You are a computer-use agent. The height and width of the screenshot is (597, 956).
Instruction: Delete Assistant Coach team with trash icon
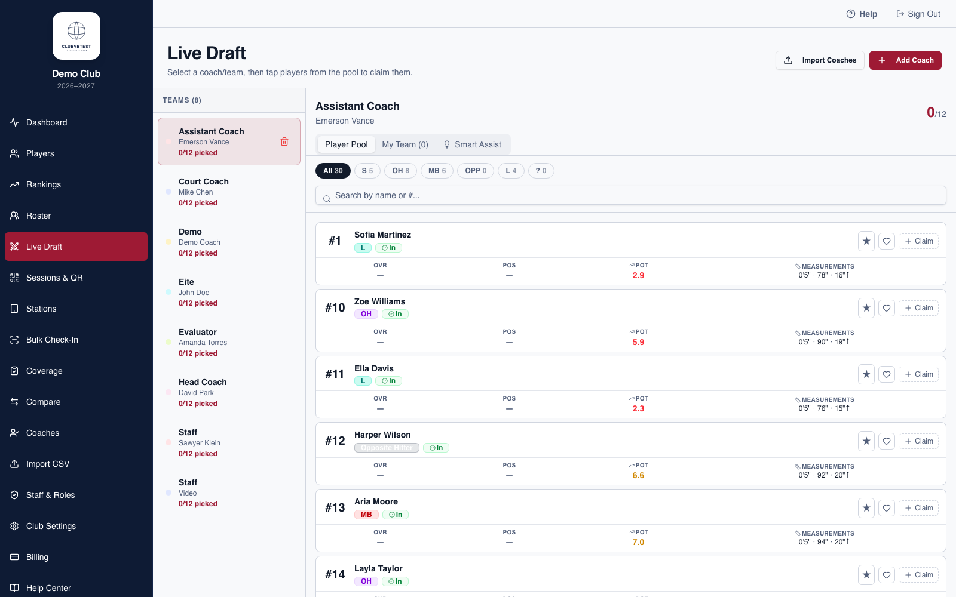(284, 141)
